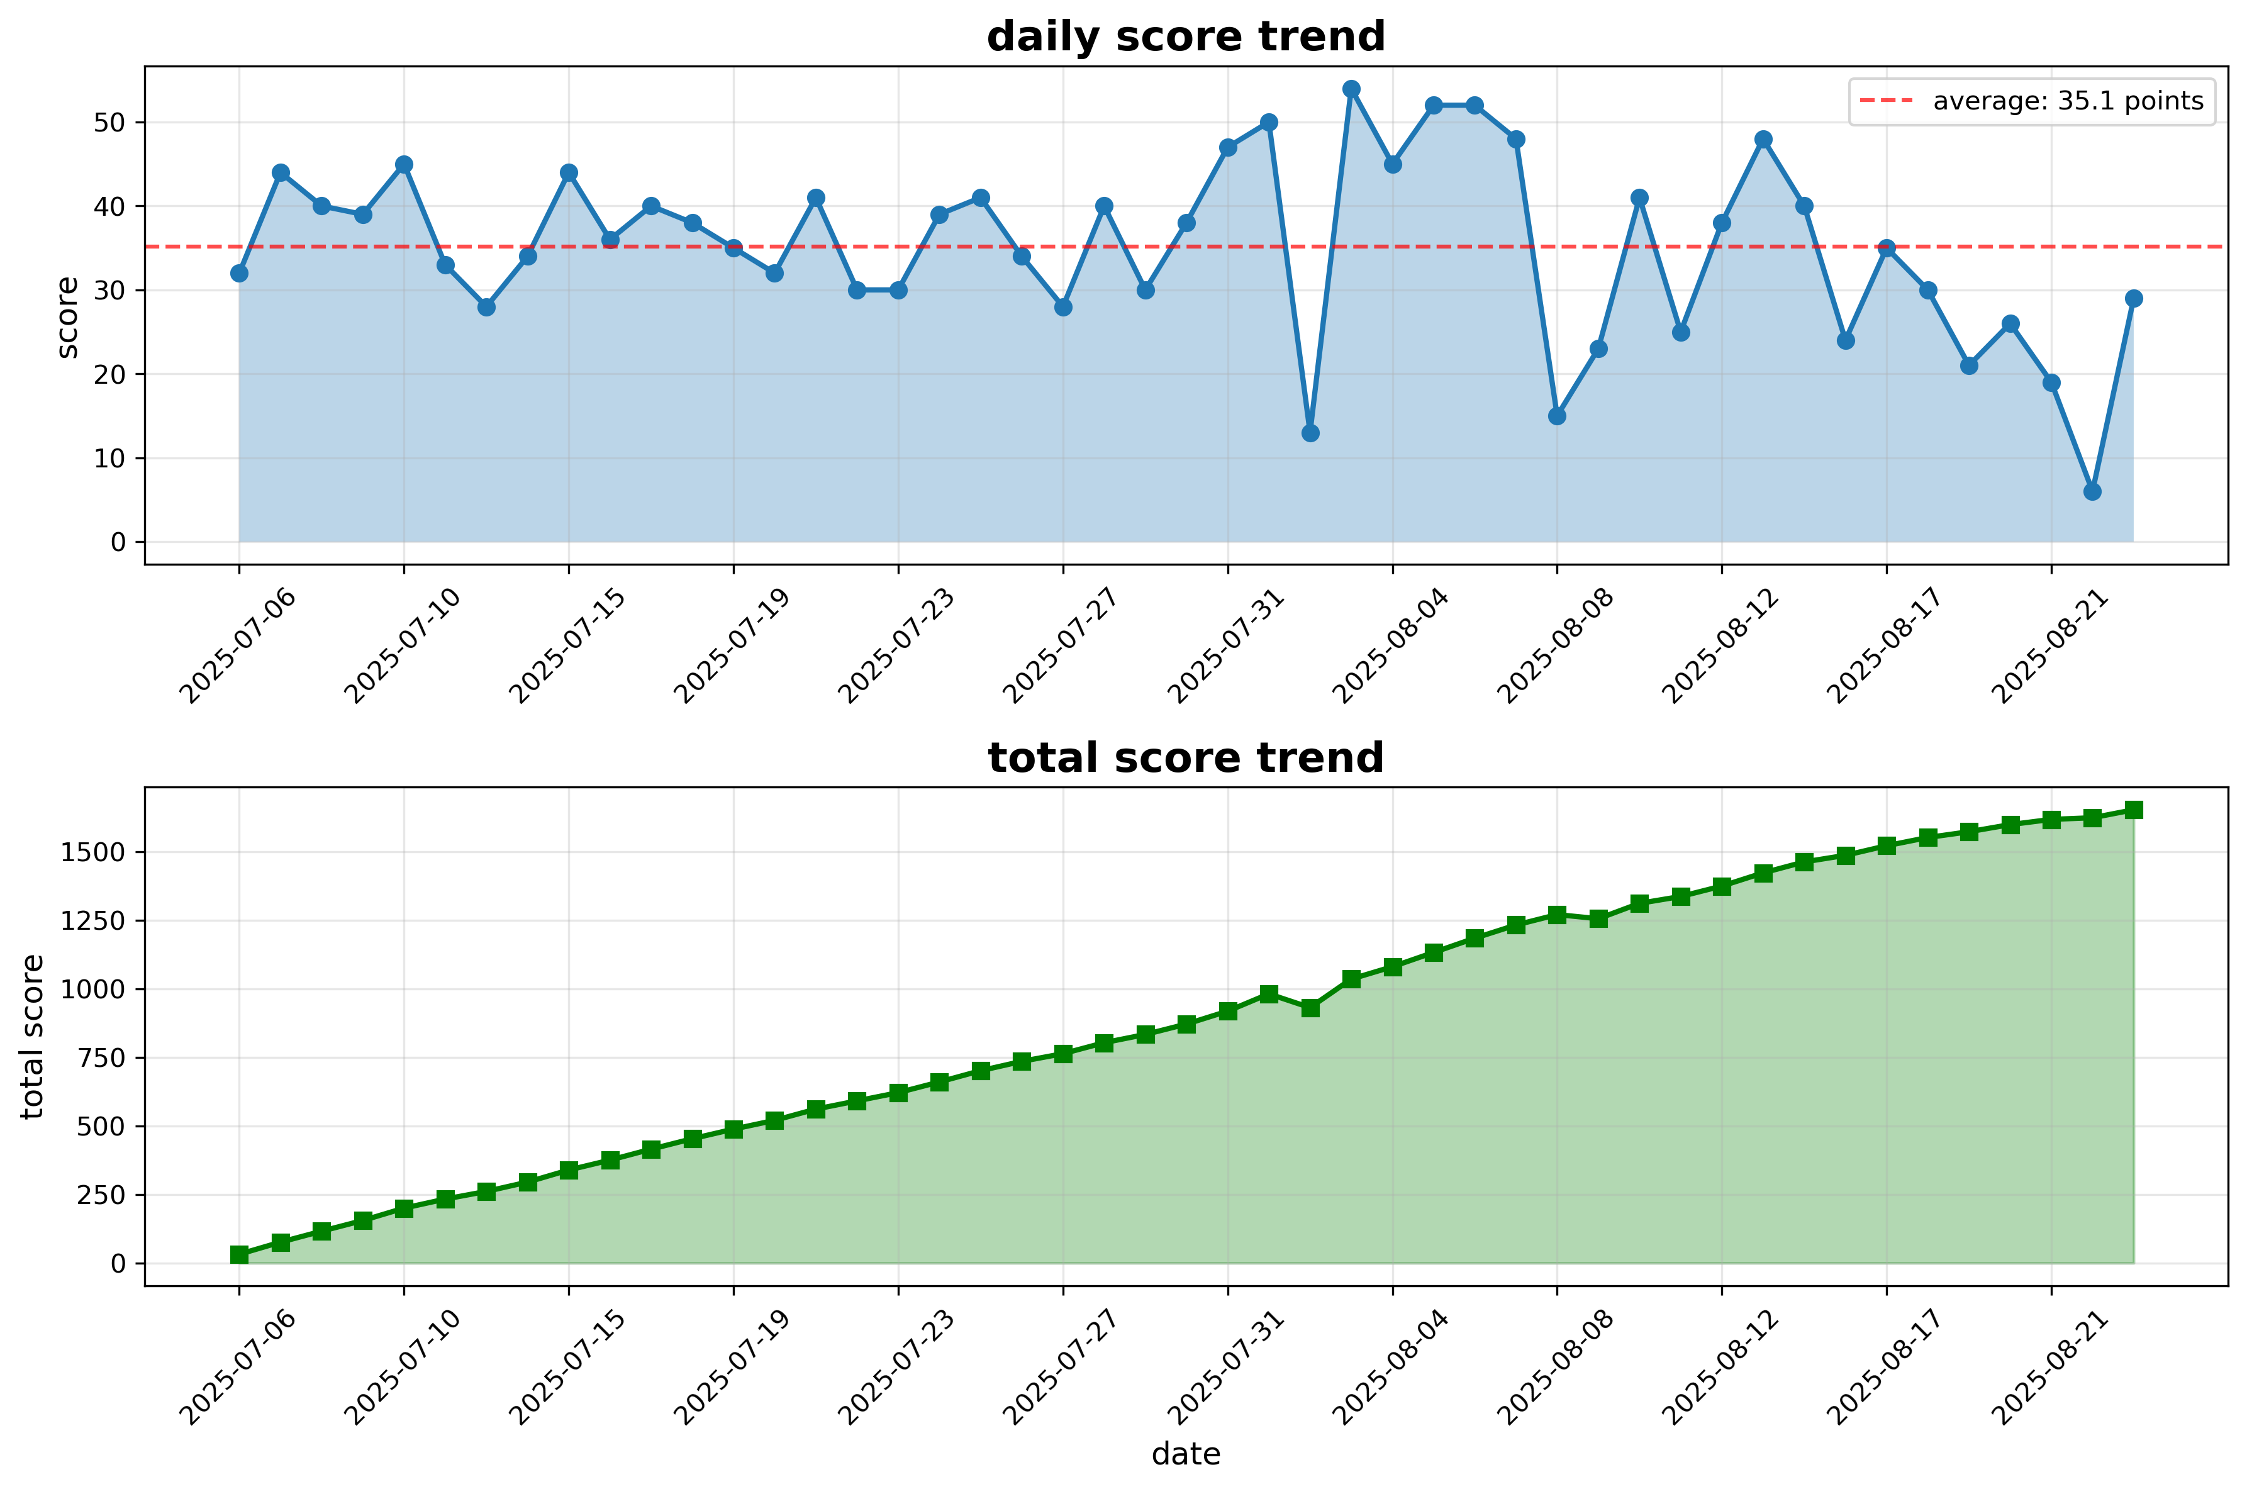Click the first blue data point at 32

click(x=239, y=274)
